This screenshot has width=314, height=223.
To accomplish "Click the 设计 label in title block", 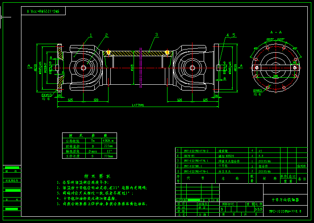I will (x=181, y=204).
